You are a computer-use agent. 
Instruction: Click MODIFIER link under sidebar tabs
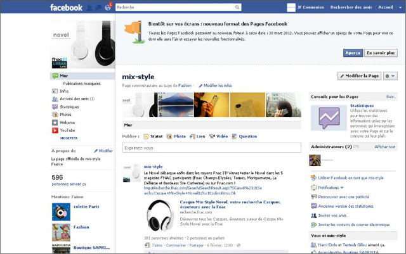click(69, 138)
